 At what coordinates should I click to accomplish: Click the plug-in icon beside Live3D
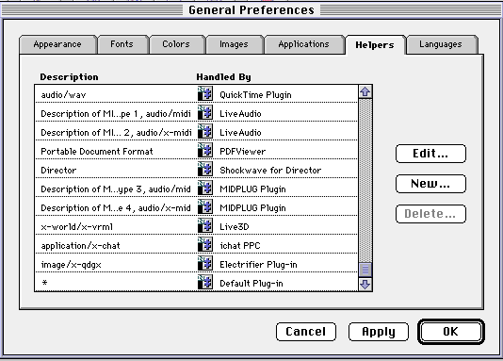point(205,226)
